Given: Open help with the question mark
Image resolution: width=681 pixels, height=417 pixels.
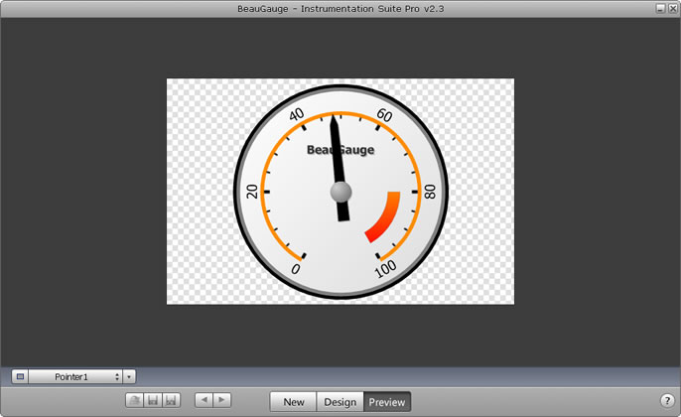Looking at the screenshot, I should coord(667,400).
